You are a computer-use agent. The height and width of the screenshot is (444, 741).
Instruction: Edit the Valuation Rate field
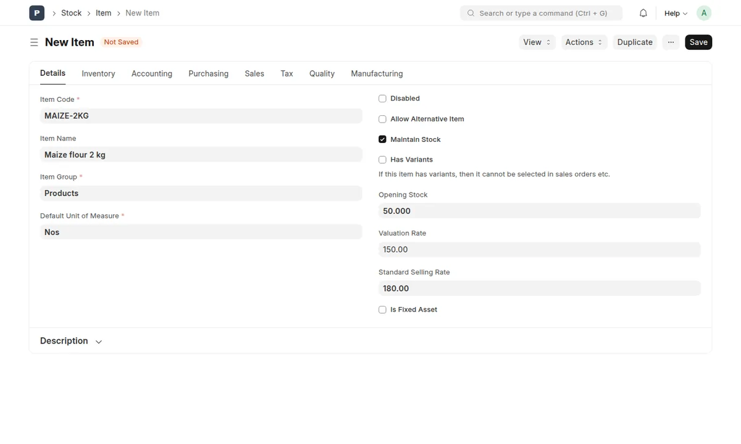click(x=540, y=250)
